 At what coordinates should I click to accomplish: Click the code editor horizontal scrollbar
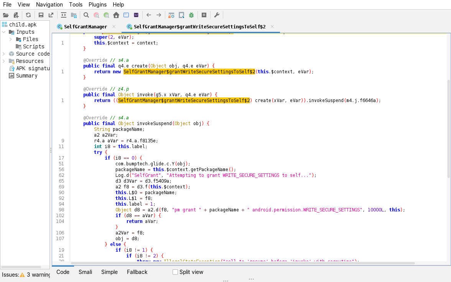click(x=243, y=263)
